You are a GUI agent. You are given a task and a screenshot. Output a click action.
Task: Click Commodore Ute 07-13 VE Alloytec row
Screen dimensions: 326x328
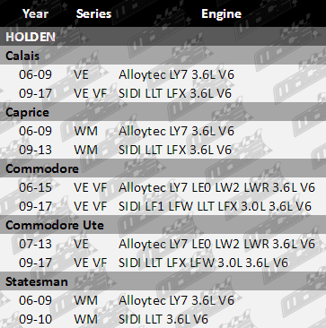(163, 244)
